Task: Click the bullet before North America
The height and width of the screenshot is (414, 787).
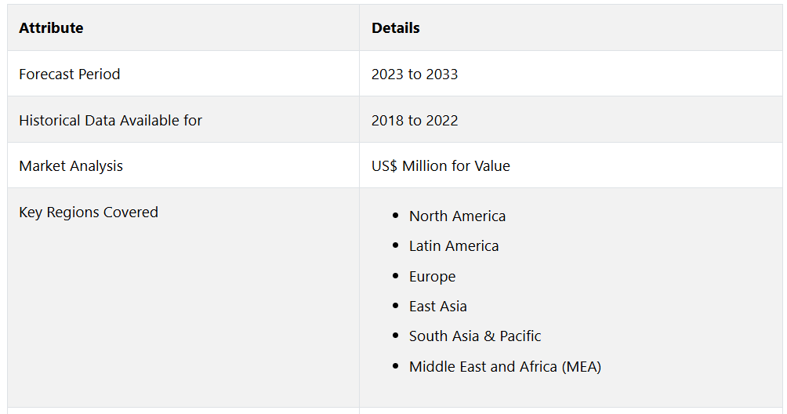Action: point(396,216)
